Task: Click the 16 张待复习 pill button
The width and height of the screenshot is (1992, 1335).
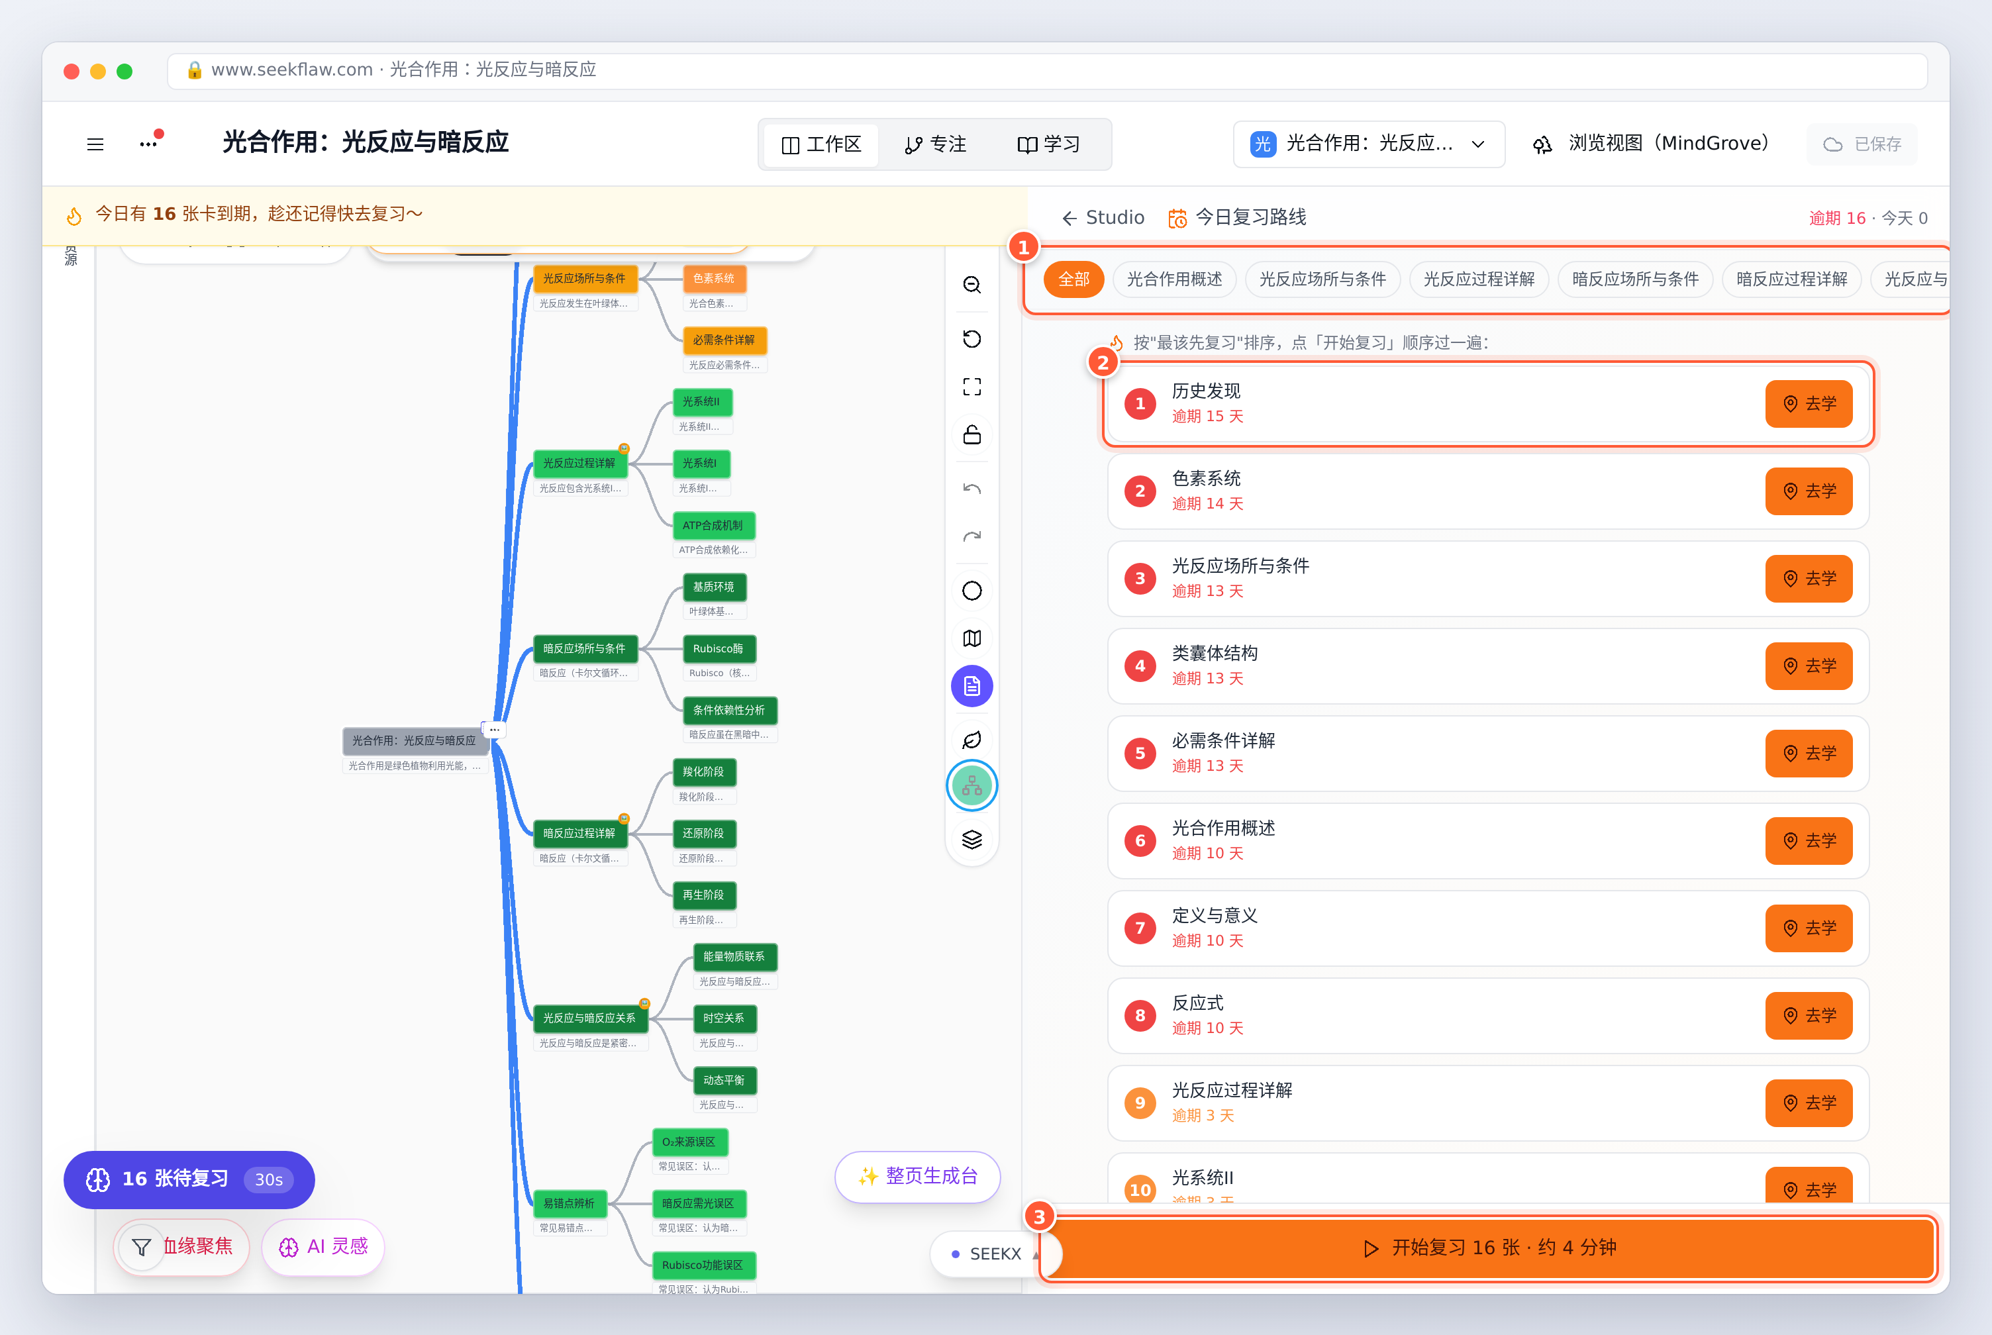Action: pos(189,1179)
